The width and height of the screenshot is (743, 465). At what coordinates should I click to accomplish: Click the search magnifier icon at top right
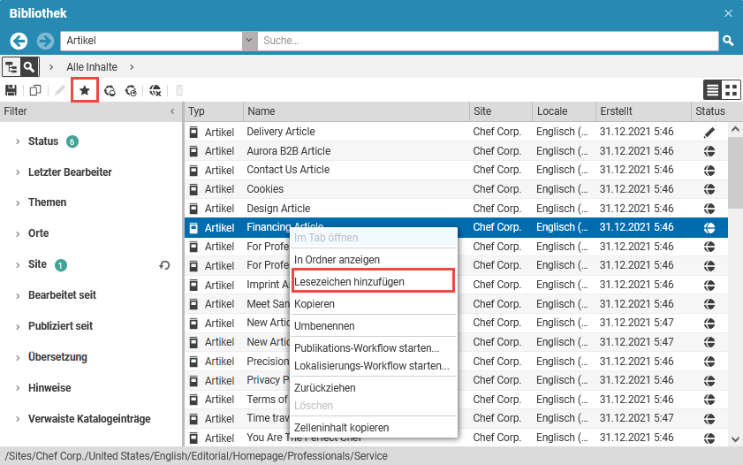(x=728, y=41)
